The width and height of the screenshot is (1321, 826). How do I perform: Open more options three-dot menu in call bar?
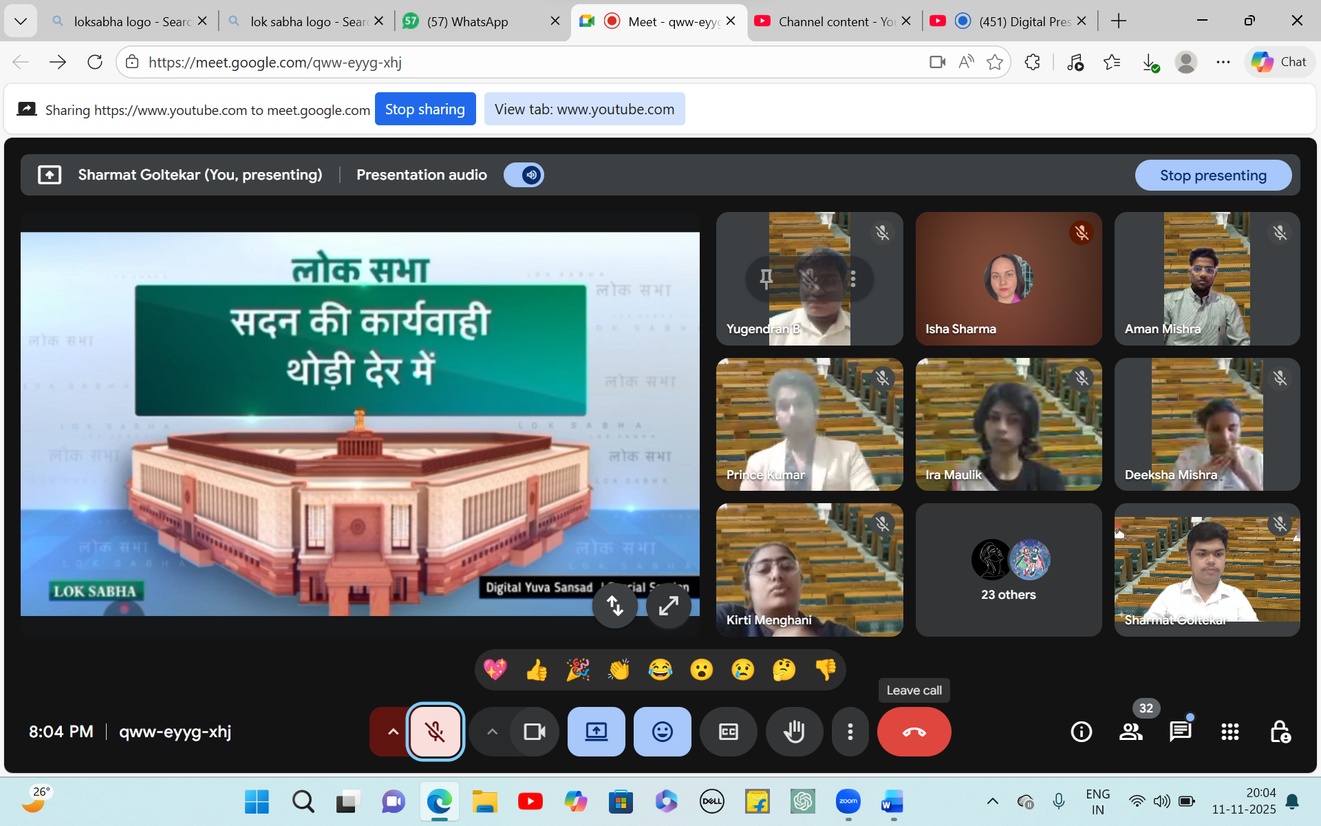point(850,732)
